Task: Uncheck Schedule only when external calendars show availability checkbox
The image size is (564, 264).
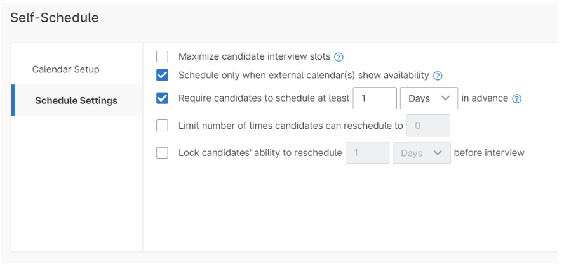Action: click(x=163, y=76)
